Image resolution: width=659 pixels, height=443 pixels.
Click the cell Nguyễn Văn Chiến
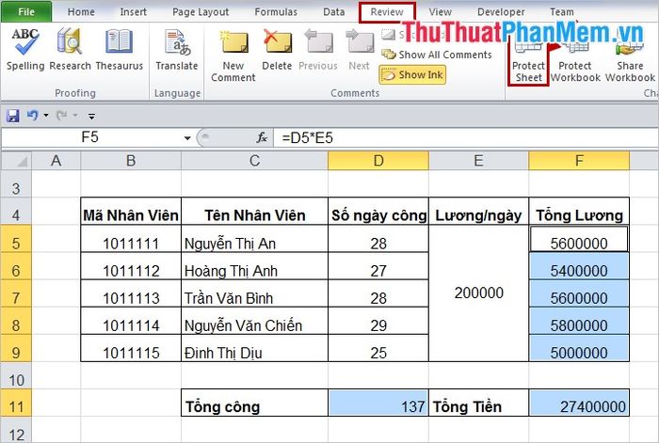(255, 321)
